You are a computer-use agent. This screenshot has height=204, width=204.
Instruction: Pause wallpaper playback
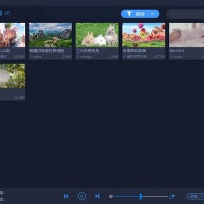[x=82, y=196]
